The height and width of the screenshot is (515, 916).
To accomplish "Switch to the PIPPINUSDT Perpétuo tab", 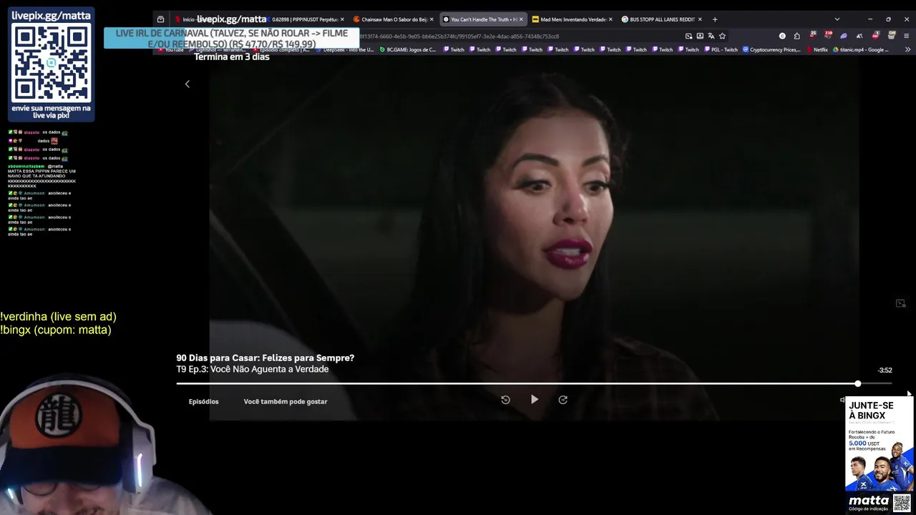I will coord(305,19).
